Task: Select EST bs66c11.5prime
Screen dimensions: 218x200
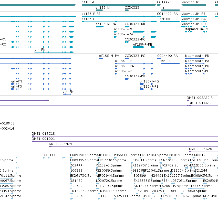Action: click(115, 158)
